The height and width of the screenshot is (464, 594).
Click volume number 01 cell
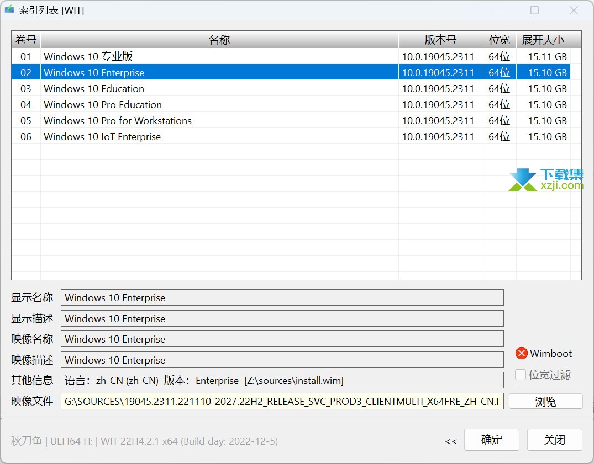tap(26, 57)
